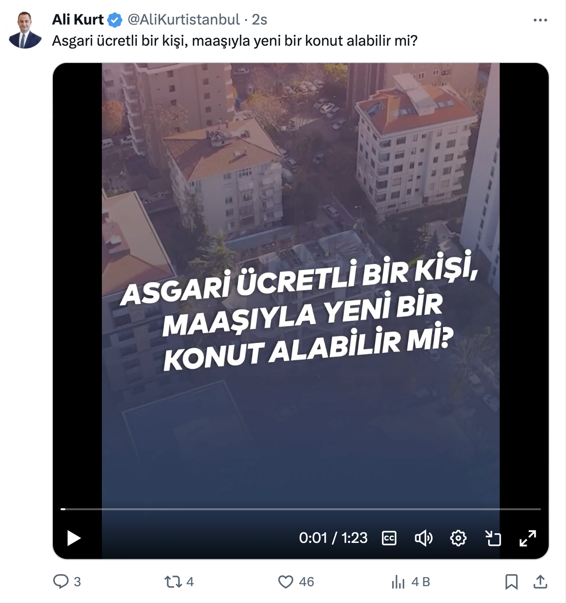
Task: Bookmark this tweet
Action: [x=511, y=582]
